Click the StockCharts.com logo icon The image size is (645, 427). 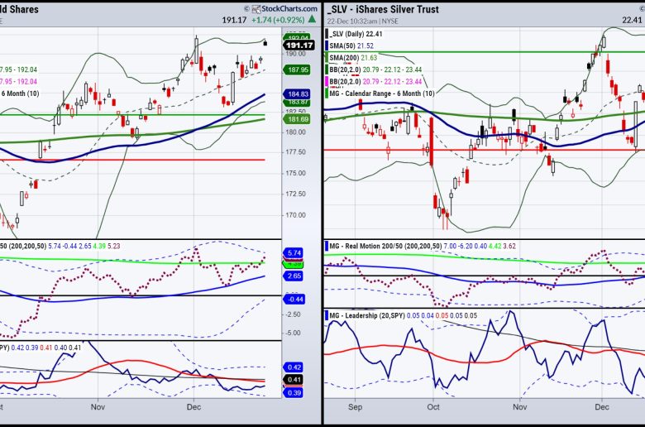(256, 9)
